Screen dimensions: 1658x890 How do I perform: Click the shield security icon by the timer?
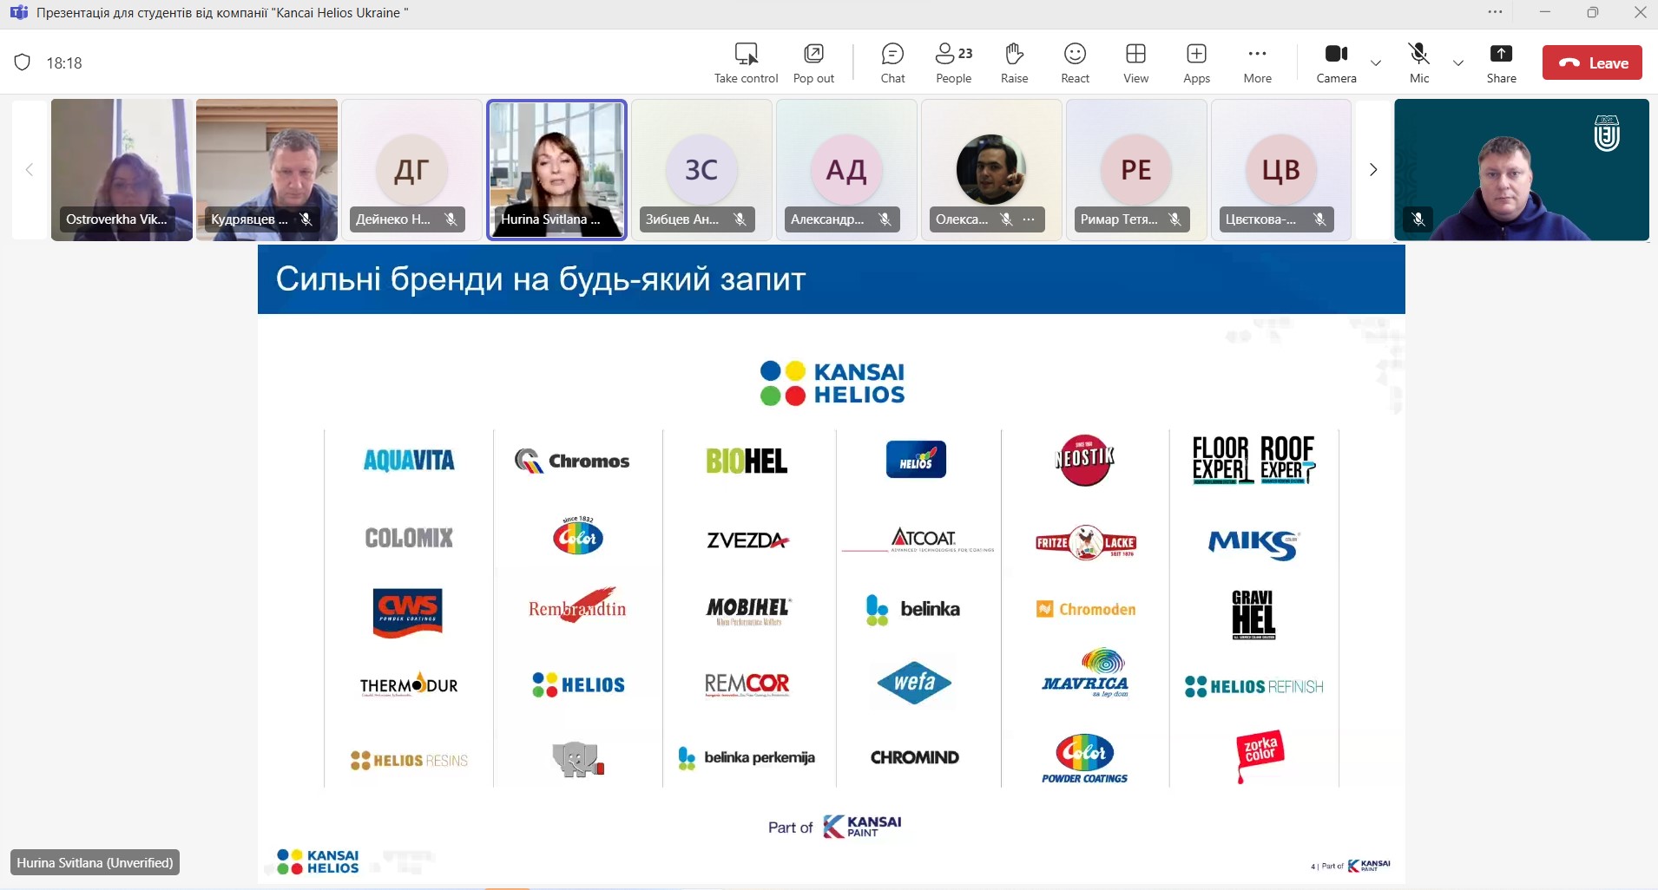pos(23,62)
